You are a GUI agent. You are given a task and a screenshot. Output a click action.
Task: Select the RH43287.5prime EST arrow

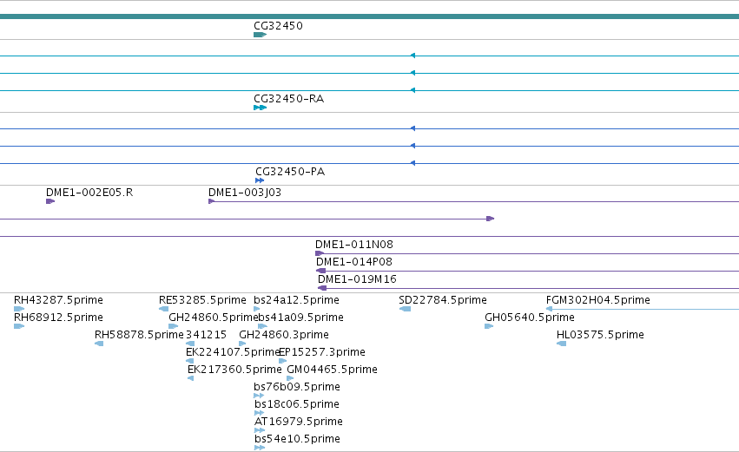tap(19, 310)
